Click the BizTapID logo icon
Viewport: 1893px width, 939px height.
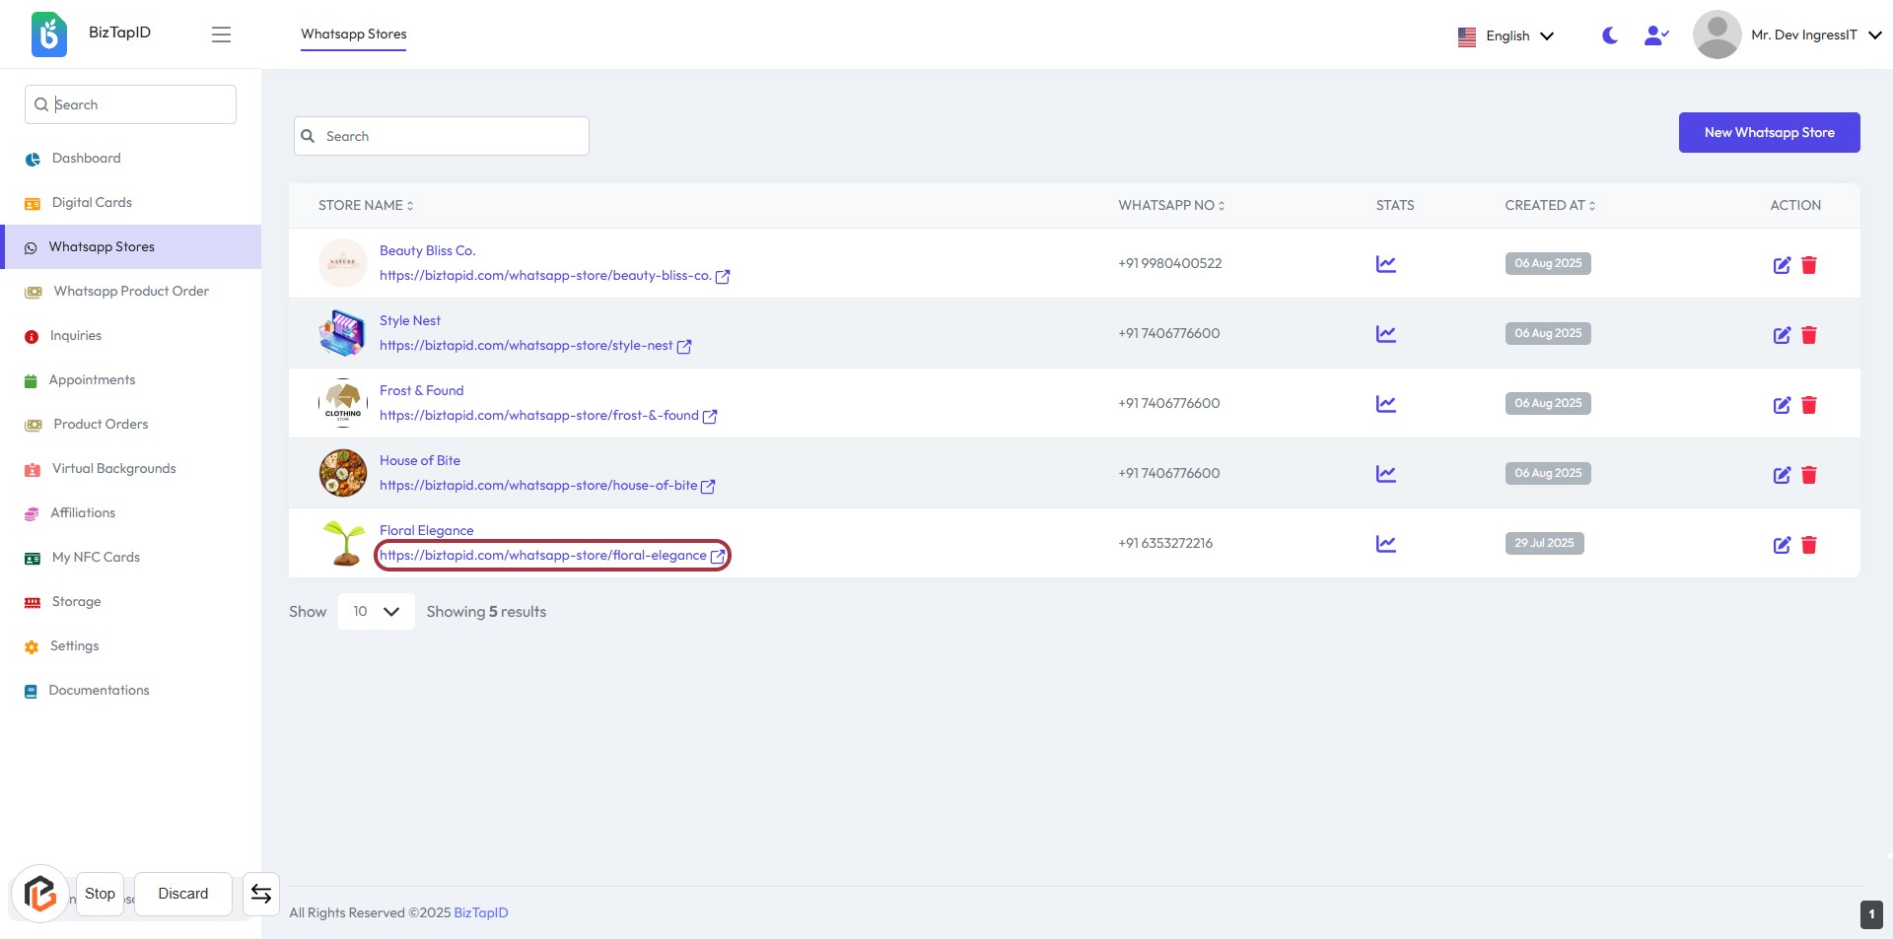(x=48, y=34)
